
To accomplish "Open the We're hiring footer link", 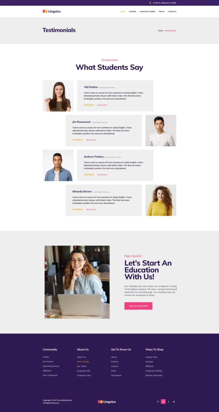I will click(83, 362).
